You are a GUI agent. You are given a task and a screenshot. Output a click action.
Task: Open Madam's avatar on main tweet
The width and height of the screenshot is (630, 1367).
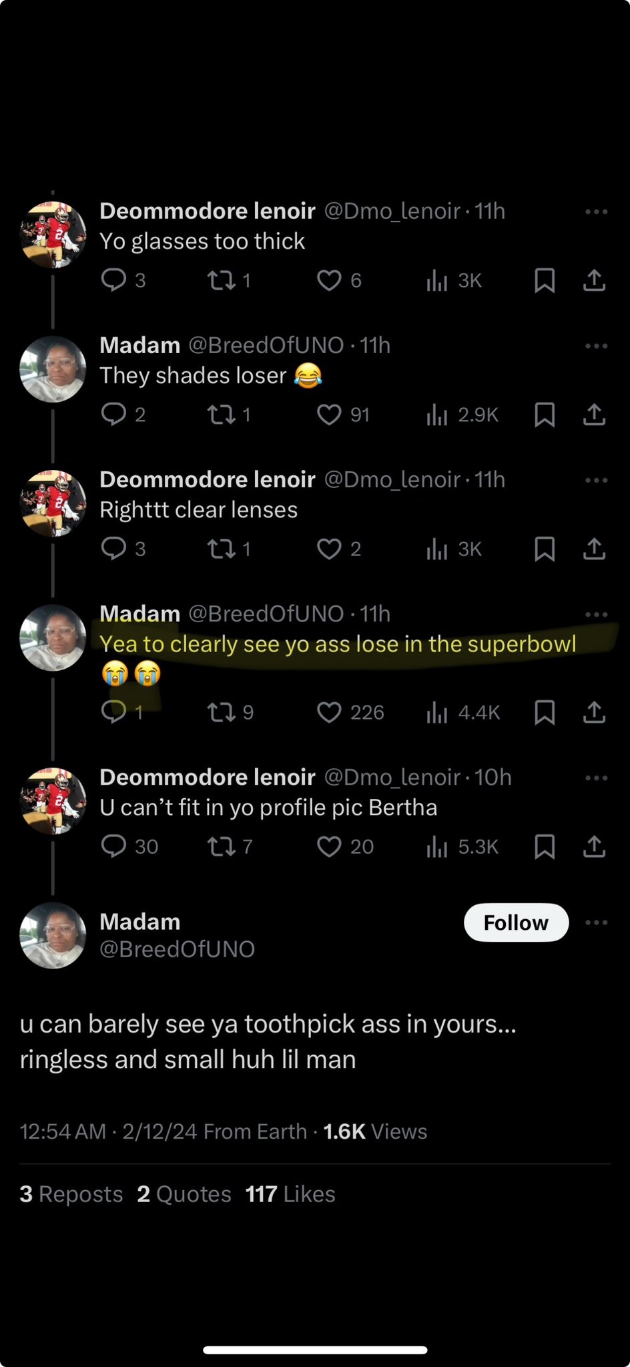53,935
